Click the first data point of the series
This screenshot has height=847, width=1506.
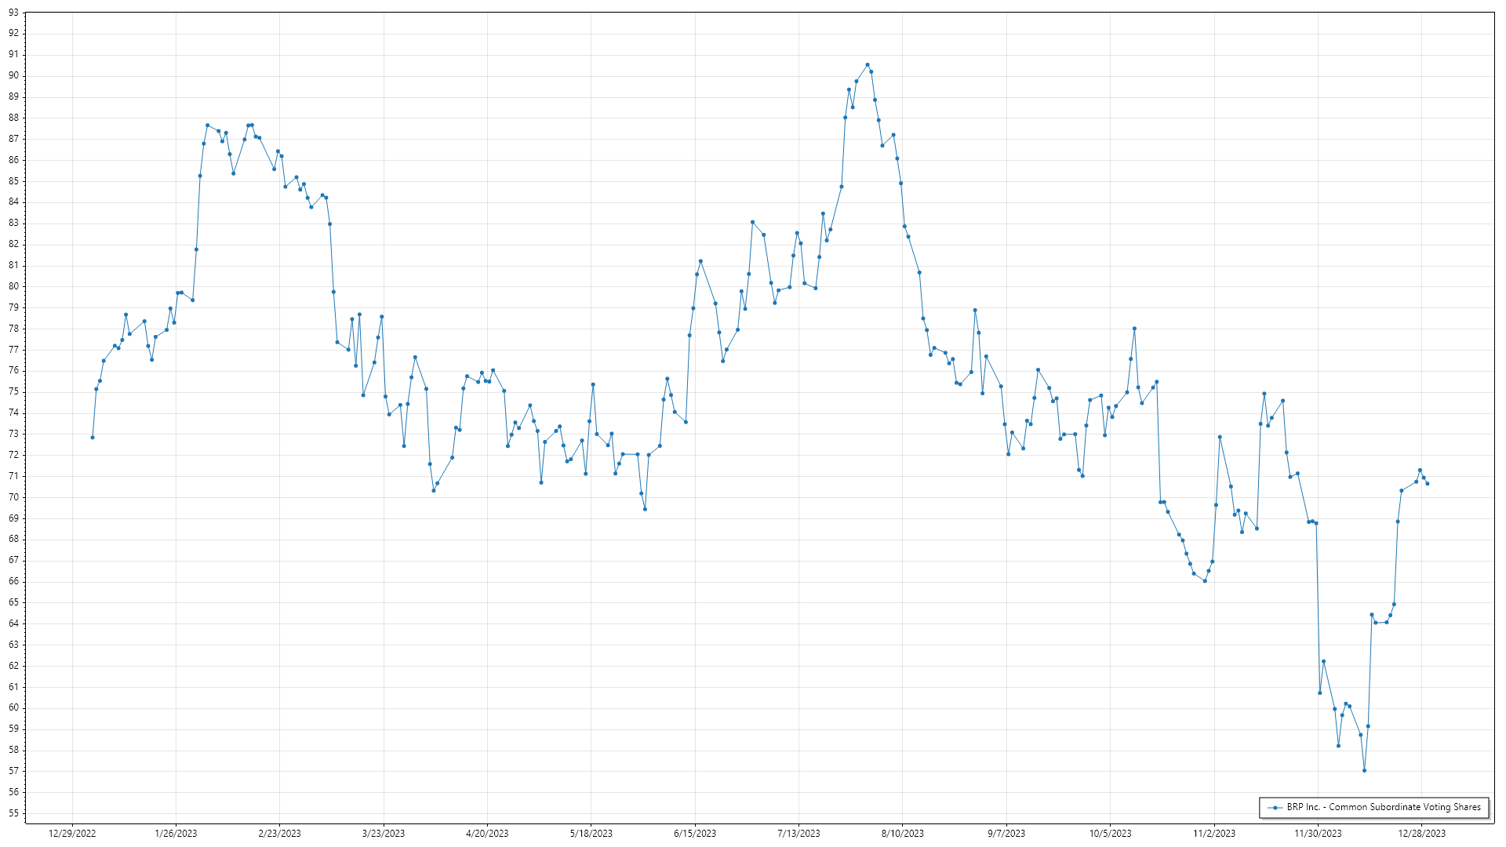pyautogui.click(x=93, y=438)
